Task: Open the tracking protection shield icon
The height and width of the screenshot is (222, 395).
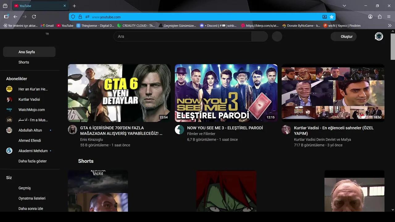Action: pyautogui.click(x=73, y=17)
